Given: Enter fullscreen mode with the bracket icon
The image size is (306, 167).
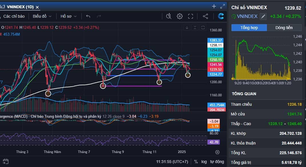Looking at the screenshot, I should pyautogui.click(x=191, y=16).
